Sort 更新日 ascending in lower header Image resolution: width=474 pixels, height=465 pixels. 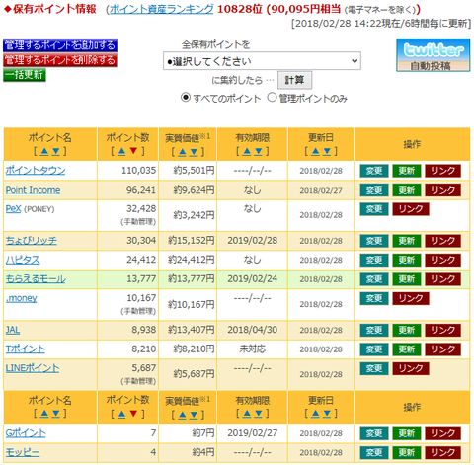(315, 414)
